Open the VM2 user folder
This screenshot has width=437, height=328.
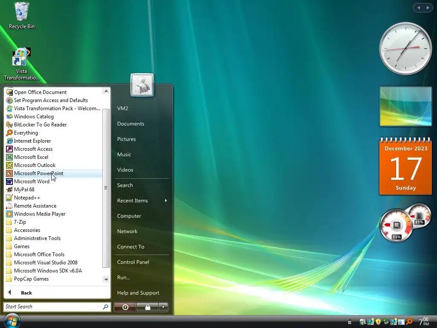pyautogui.click(x=142, y=108)
